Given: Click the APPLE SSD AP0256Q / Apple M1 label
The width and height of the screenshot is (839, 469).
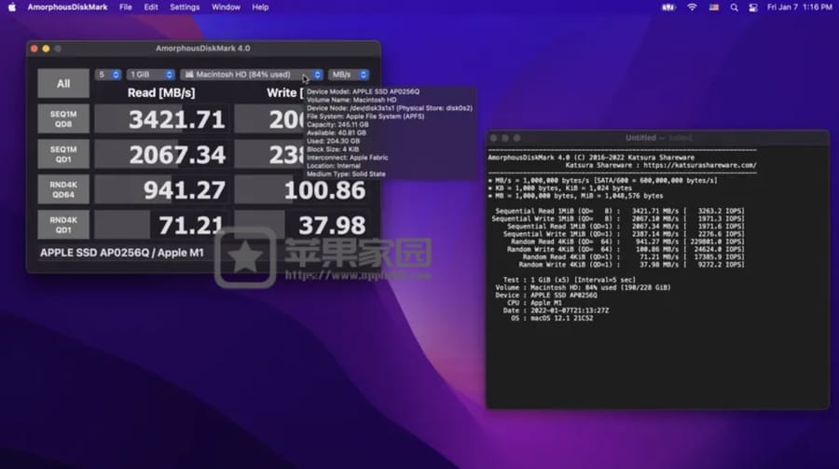Looking at the screenshot, I should tap(122, 253).
